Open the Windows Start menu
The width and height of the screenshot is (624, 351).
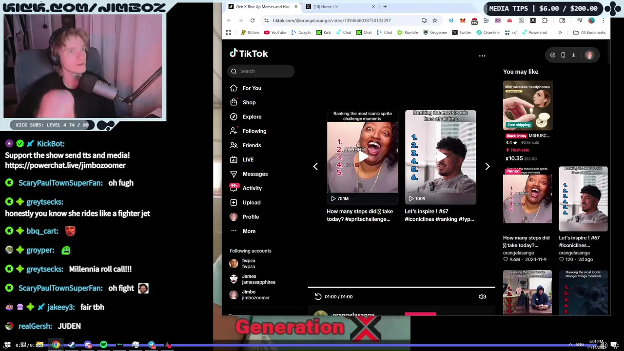click(x=7, y=345)
